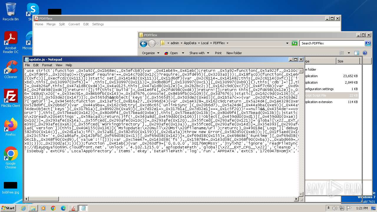Open Notepad Help menu

click(x=69, y=65)
